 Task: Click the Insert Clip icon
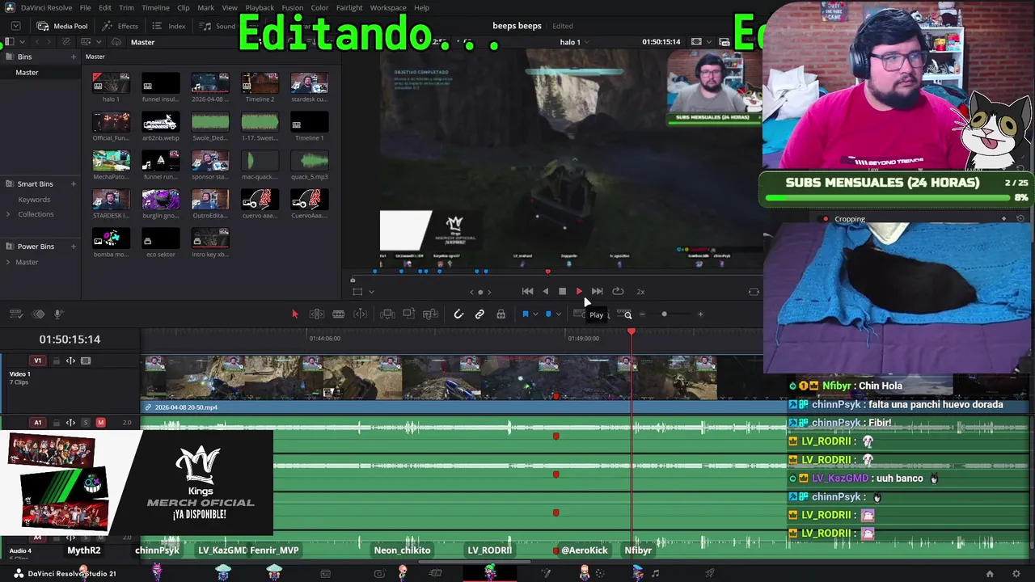(387, 314)
